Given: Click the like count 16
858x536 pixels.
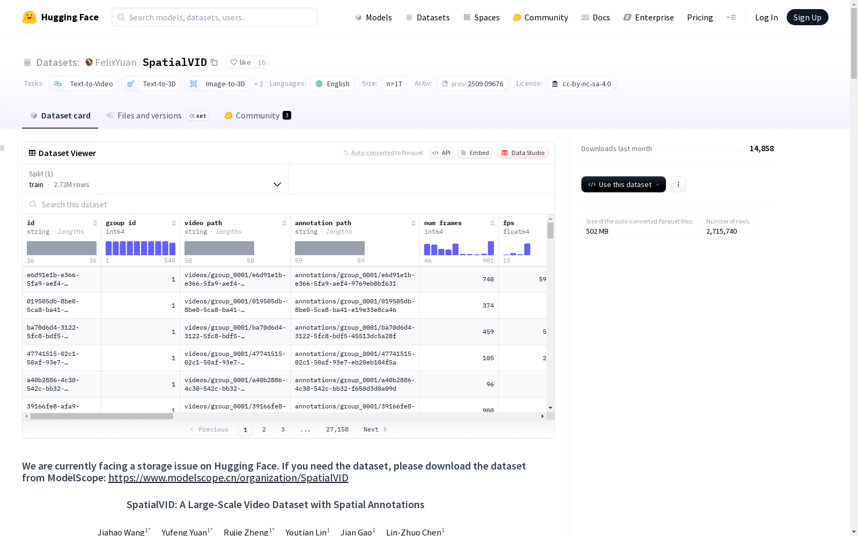Looking at the screenshot, I should pos(262,62).
